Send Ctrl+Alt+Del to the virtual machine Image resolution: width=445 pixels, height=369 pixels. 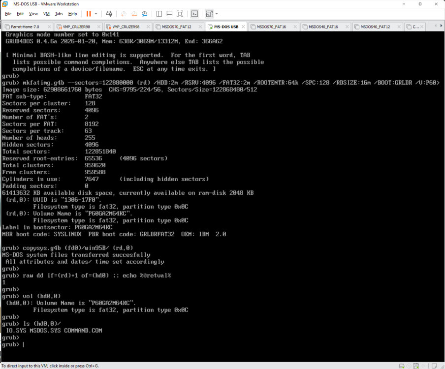(109, 14)
